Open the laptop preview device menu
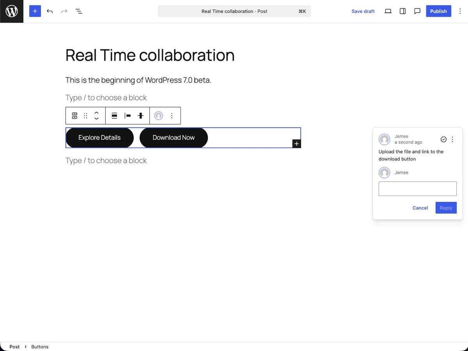Viewport: 468px width, 351px height. [388, 11]
